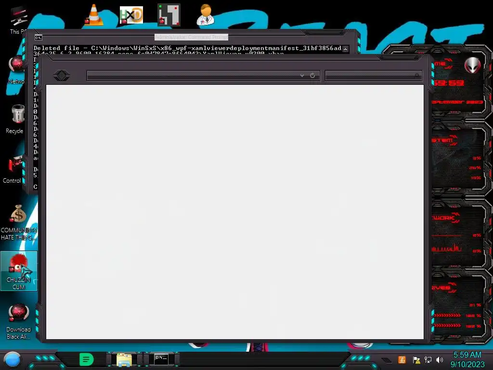The height and width of the screenshot is (370, 493).
Task: Open the This PC desktop icon
Action: click(18, 20)
